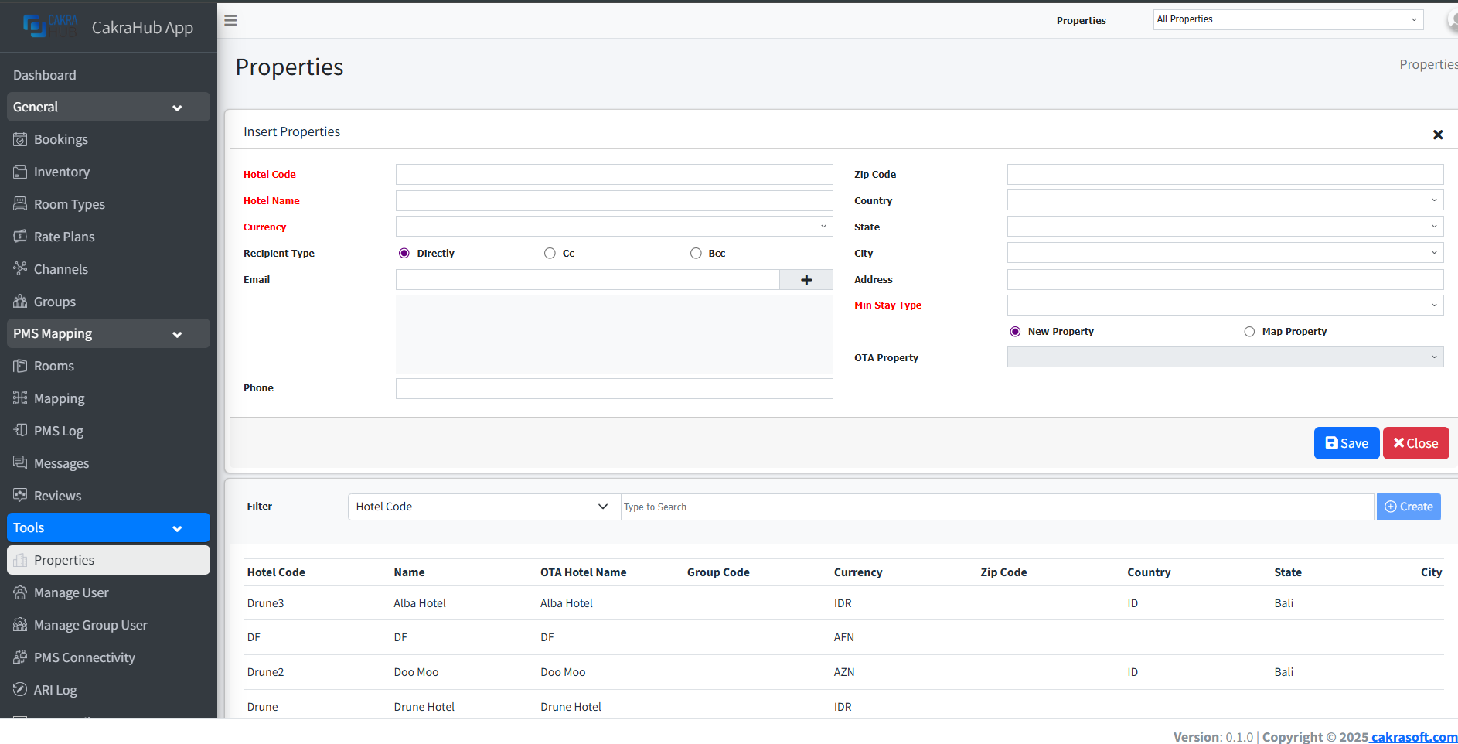Open Bookings from the sidebar

(x=60, y=139)
